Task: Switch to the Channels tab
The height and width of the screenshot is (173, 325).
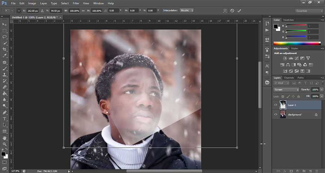Action: pos(289,78)
